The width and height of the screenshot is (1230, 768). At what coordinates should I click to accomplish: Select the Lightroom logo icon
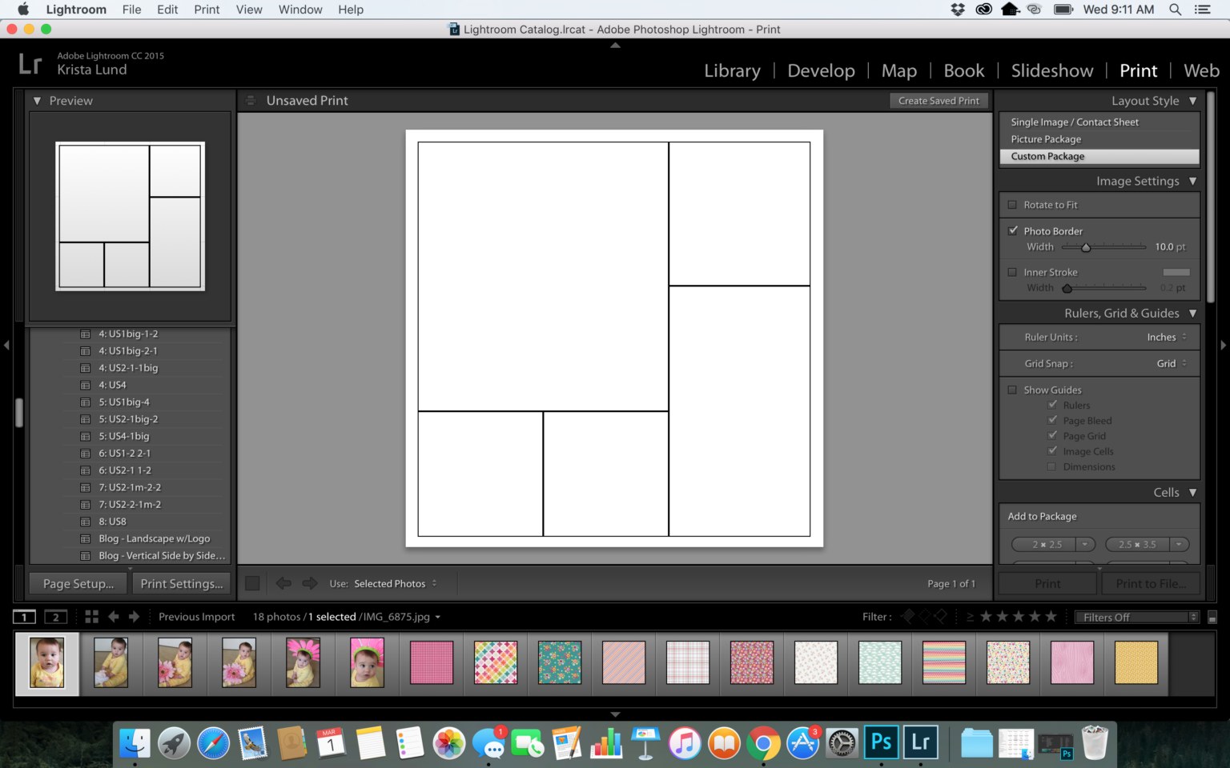click(30, 62)
